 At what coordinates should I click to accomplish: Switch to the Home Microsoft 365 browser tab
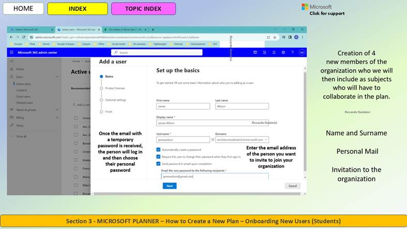31,29
